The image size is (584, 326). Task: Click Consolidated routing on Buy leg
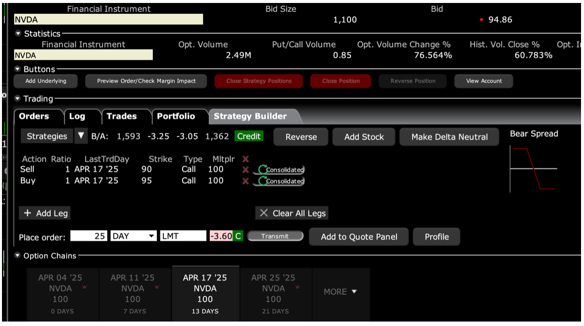click(x=281, y=181)
